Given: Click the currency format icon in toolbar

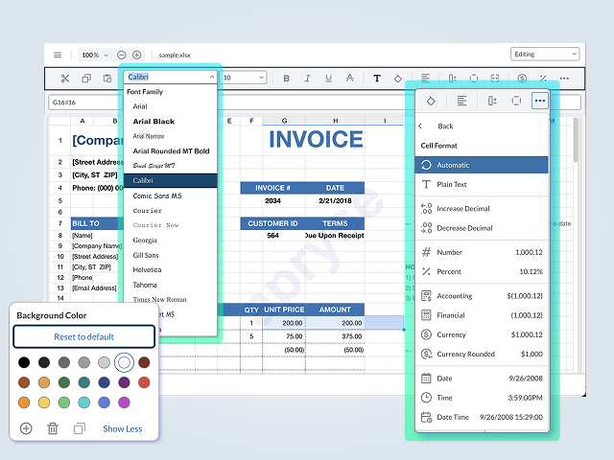Looking at the screenshot, I should (522, 79).
